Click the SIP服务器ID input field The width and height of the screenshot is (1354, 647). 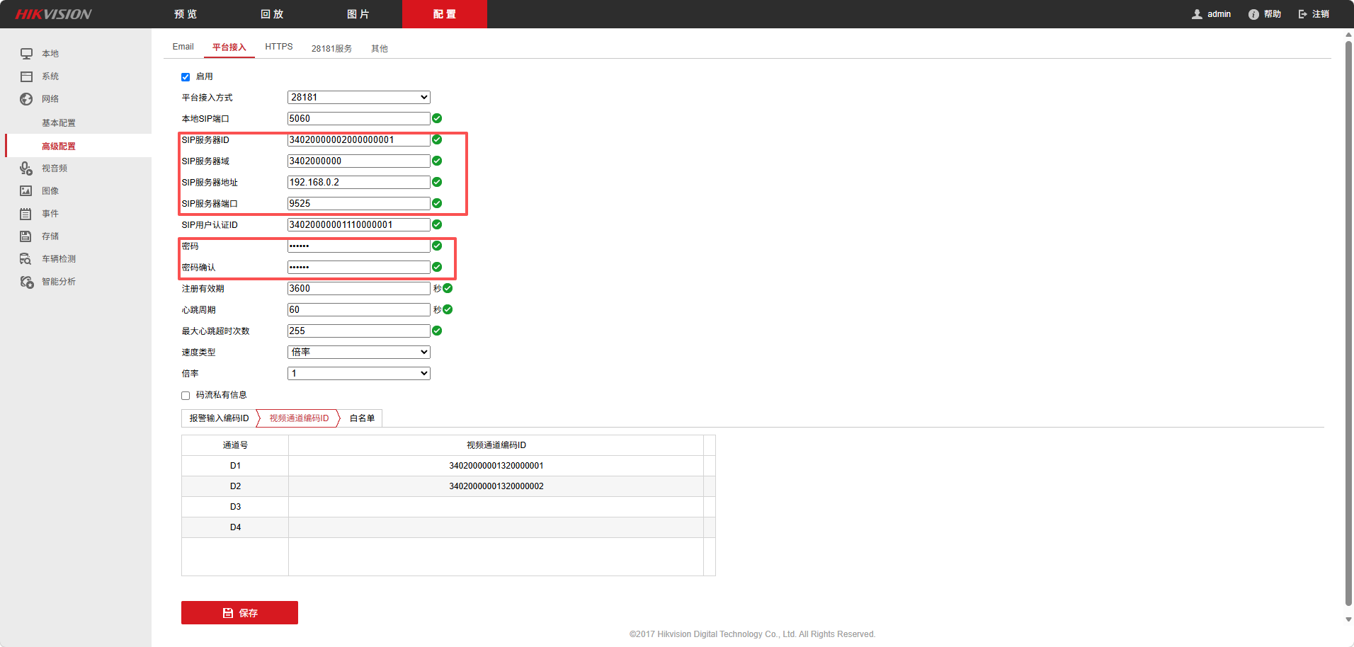coord(359,139)
